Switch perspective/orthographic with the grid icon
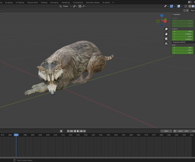 click(166, 44)
